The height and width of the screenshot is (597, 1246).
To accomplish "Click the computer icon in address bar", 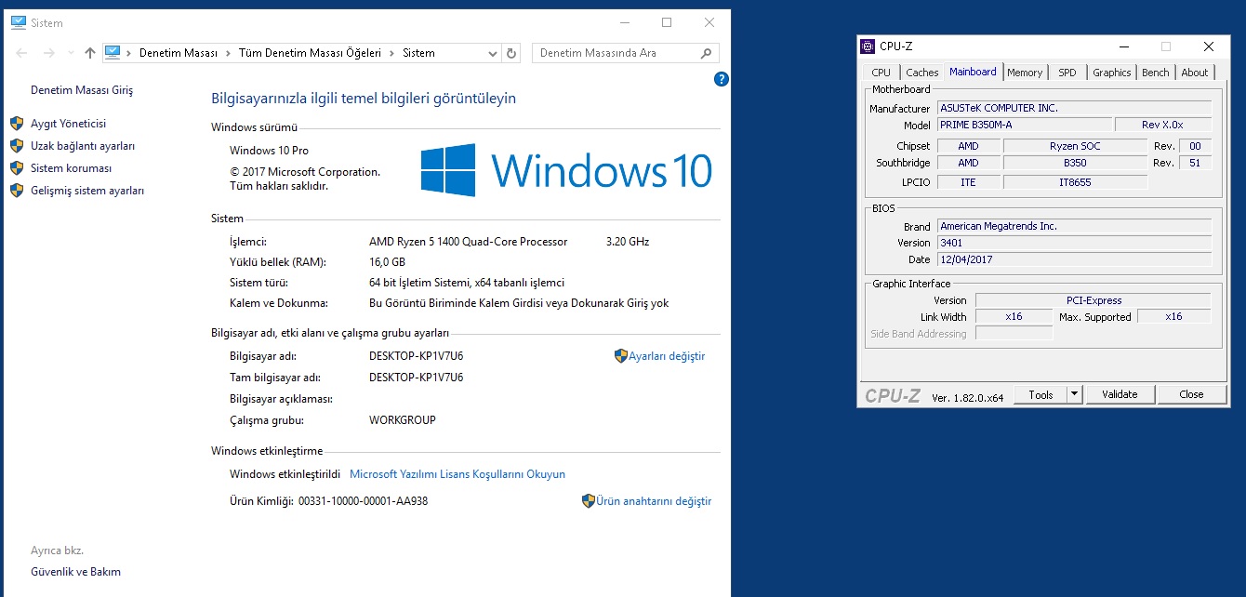I will (x=113, y=53).
